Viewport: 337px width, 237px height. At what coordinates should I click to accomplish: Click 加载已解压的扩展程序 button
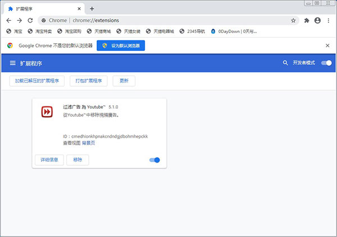coord(37,81)
